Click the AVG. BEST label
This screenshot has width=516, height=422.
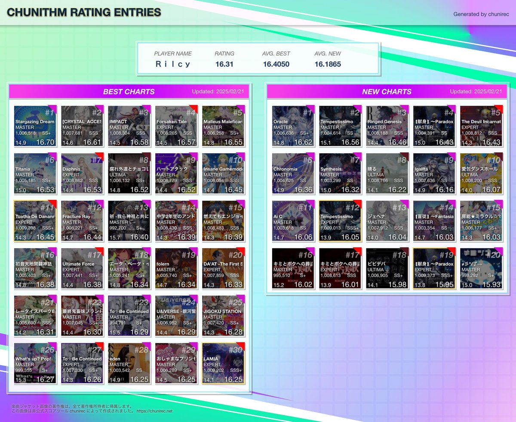point(276,54)
